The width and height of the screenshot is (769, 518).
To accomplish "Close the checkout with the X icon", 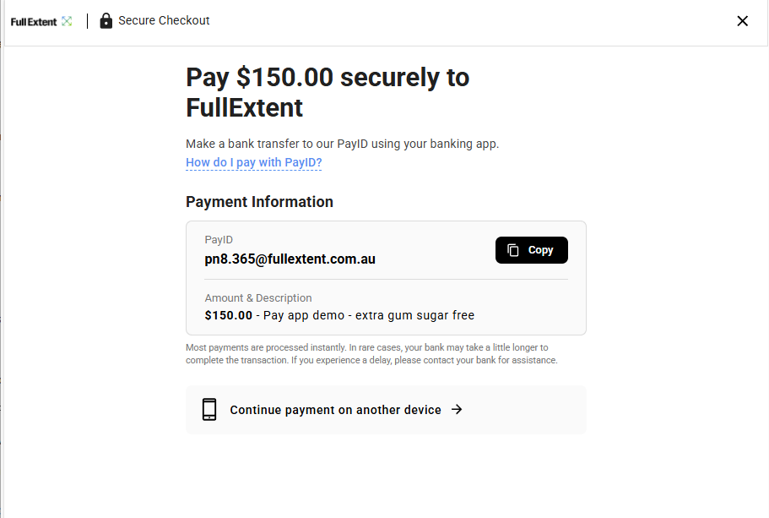I will [743, 20].
